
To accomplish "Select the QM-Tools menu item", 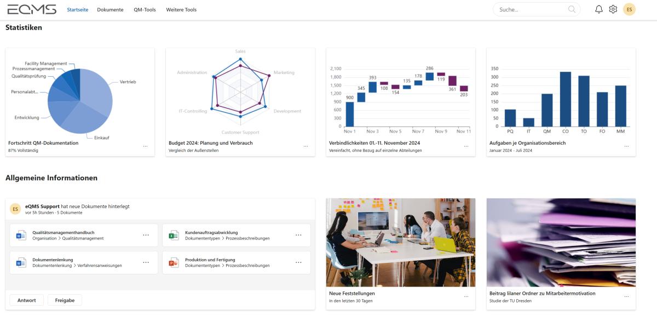I will [145, 9].
